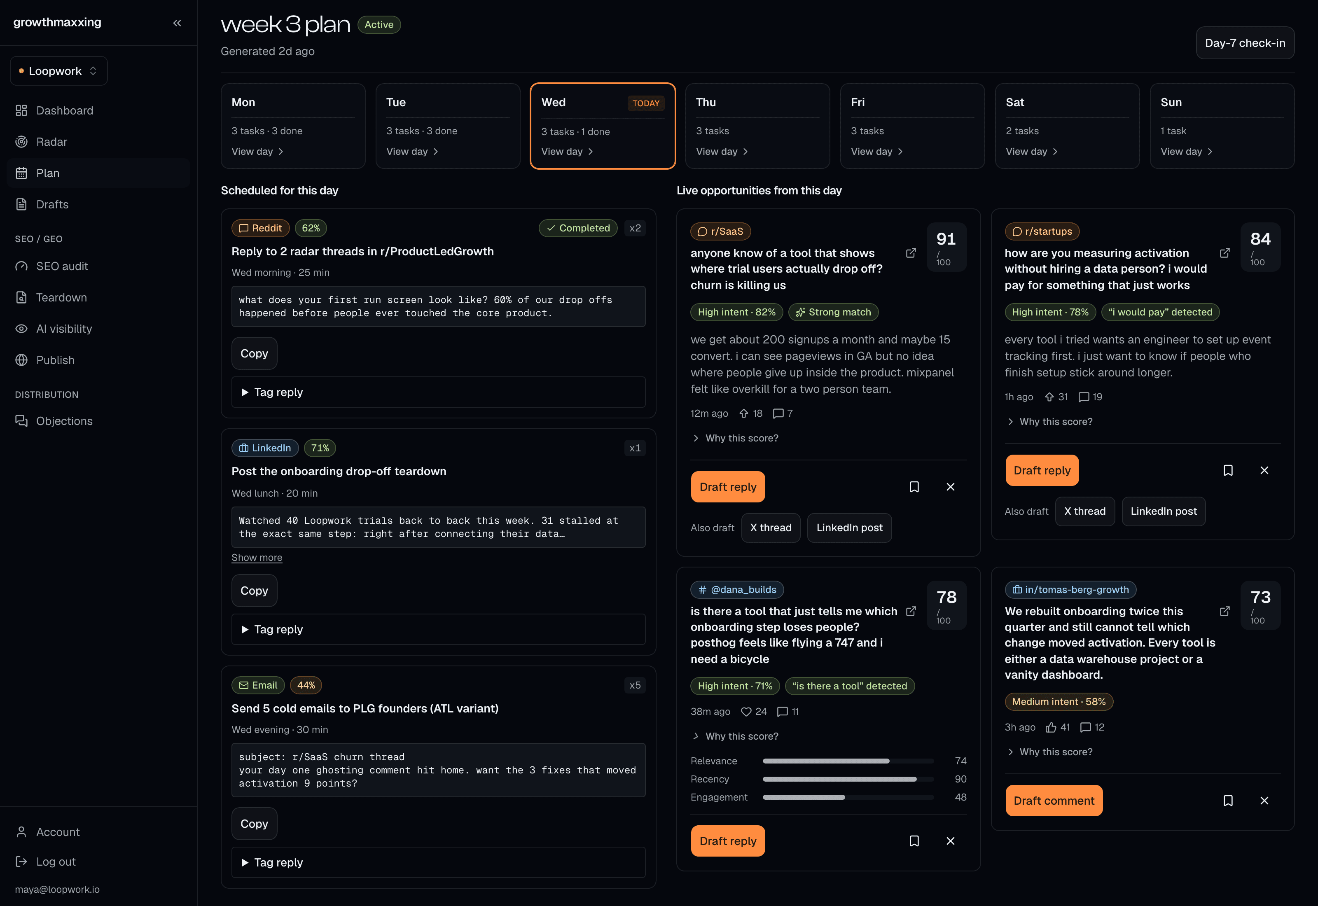This screenshot has height=906, width=1318.
Task: Dismiss the @dana_builds opportunity card
Action: 950,841
